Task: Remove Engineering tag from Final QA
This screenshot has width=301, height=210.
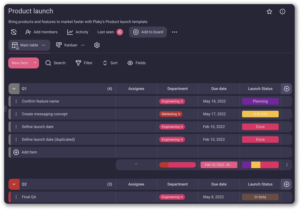Action: pos(182,197)
